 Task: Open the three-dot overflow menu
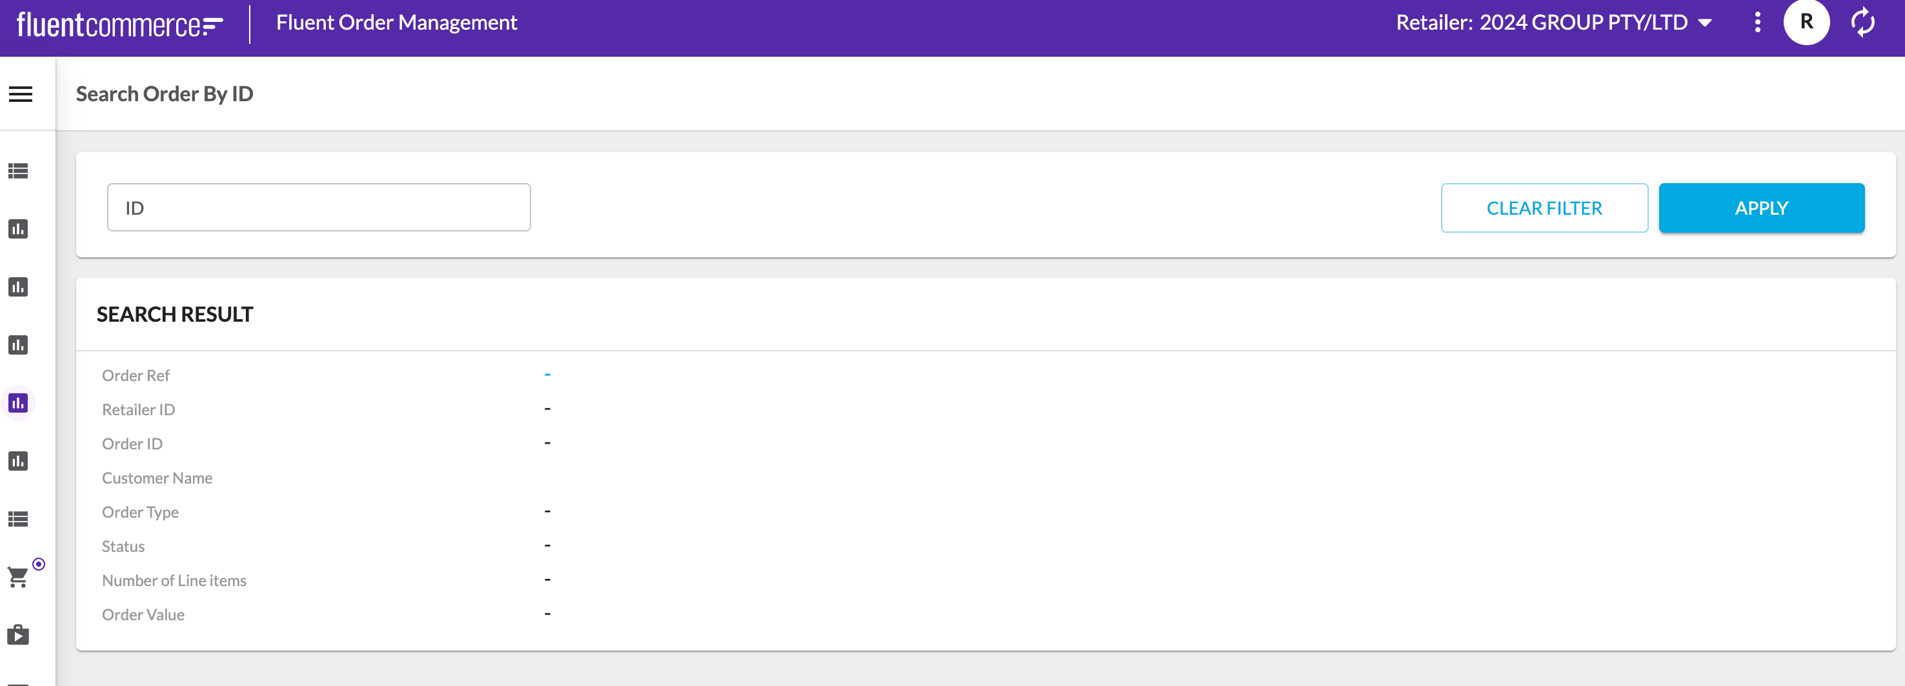pos(1757,23)
